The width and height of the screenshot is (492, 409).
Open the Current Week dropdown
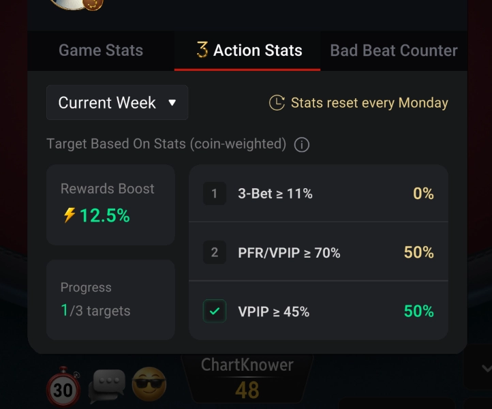(117, 103)
